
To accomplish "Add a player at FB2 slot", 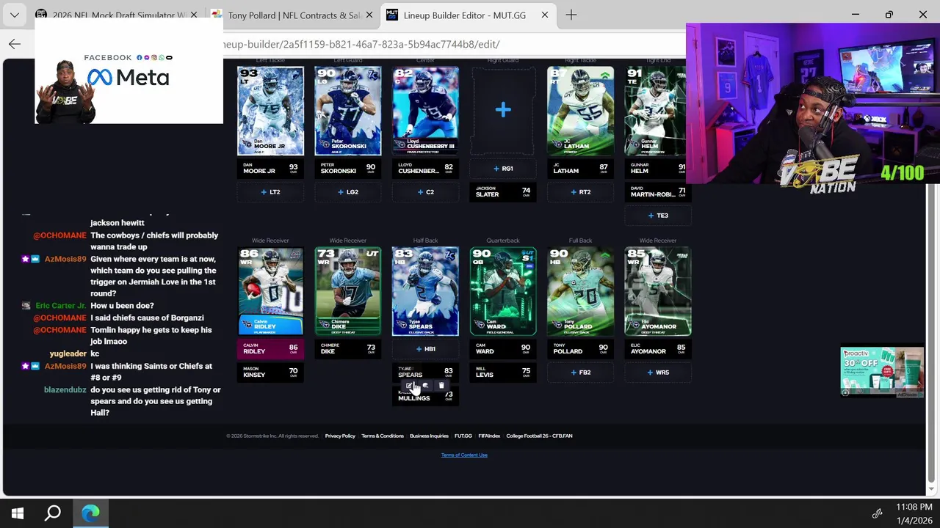I will click(x=580, y=373).
